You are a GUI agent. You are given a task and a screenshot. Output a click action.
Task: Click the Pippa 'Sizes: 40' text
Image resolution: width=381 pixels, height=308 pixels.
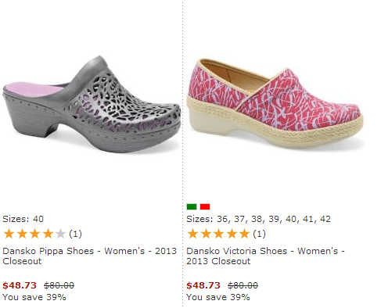[x=23, y=219]
